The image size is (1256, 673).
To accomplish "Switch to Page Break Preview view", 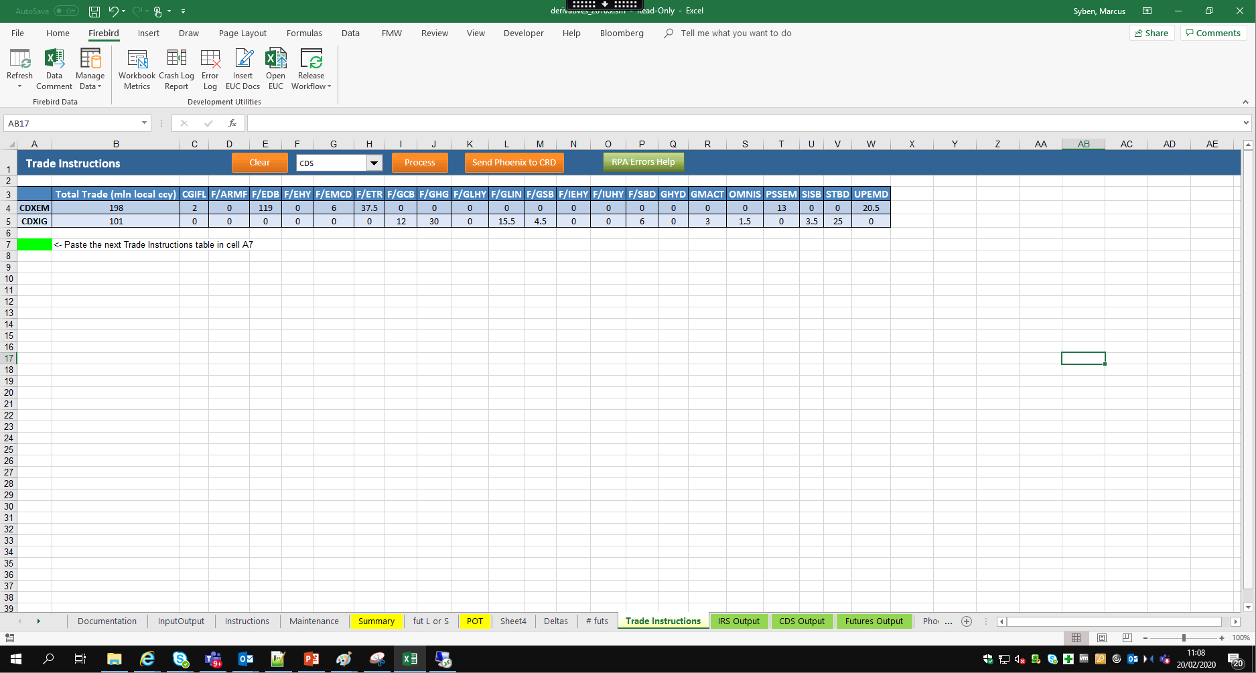I will [1127, 638].
